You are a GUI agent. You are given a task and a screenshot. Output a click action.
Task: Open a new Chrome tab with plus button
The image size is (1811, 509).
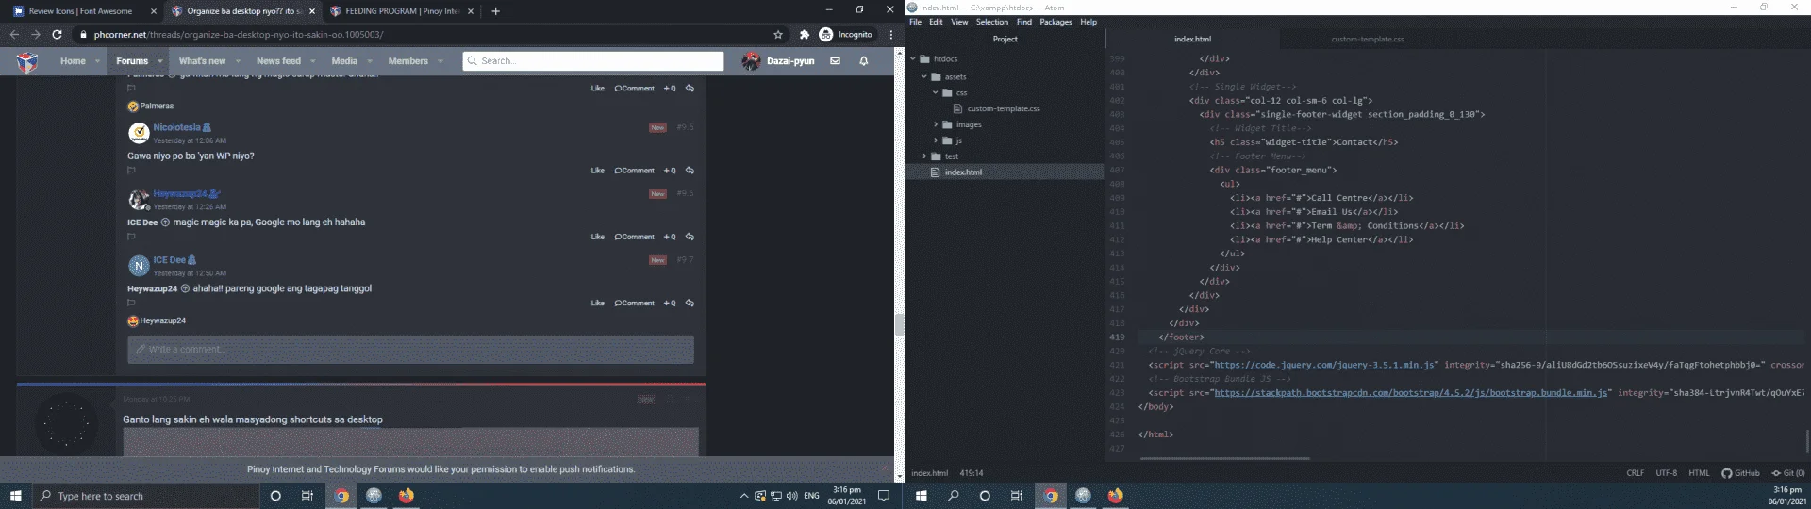point(495,11)
